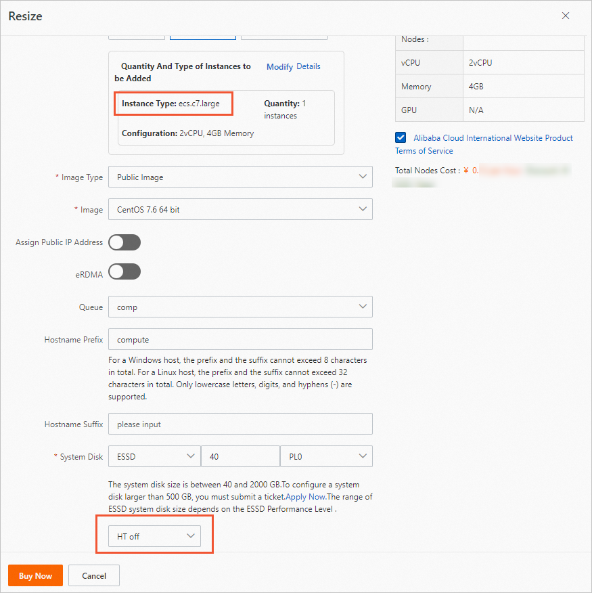Close the Resize dialog

click(x=566, y=16)
